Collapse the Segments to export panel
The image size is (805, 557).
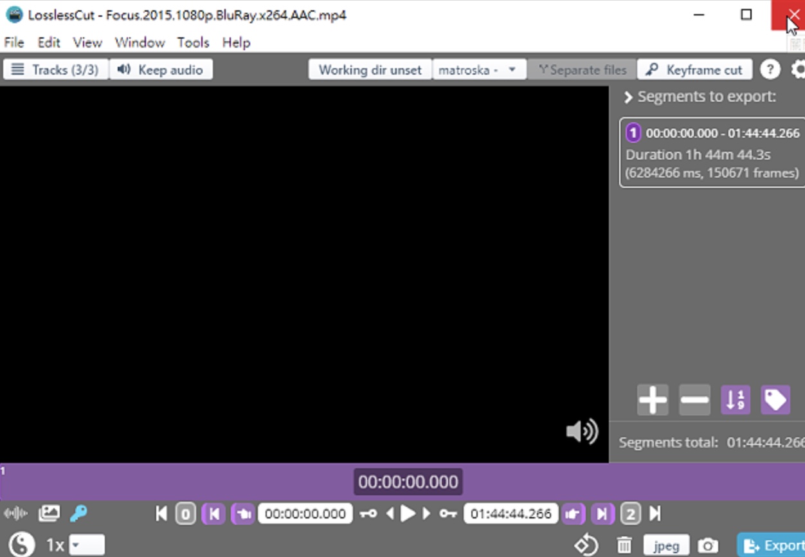click(x=628, y=97)
